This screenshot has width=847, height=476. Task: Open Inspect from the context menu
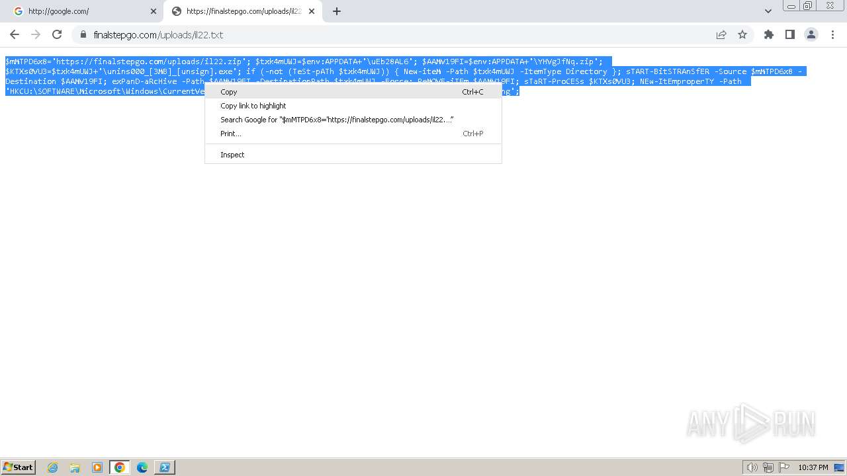pos(353,155)
